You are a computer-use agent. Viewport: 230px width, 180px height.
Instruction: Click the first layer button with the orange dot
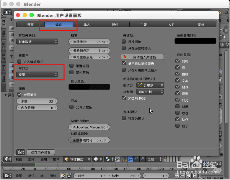tap(166, 158)
